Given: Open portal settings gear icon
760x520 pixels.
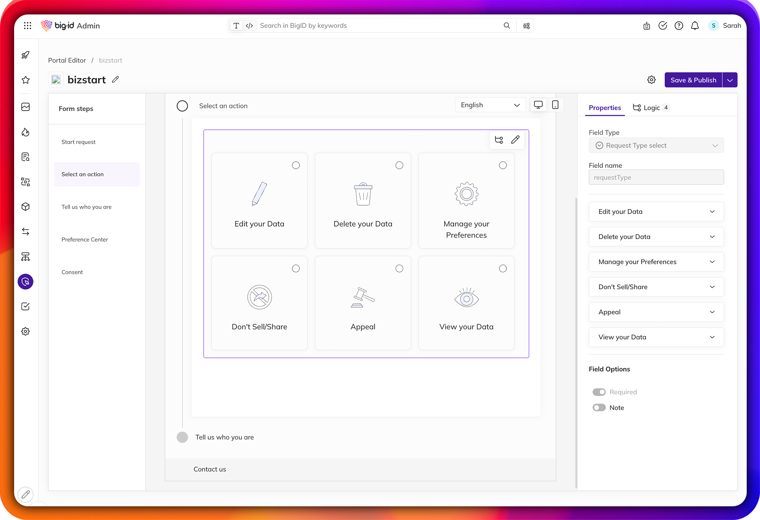Looking at the screenshot, I should click(651, 80).
